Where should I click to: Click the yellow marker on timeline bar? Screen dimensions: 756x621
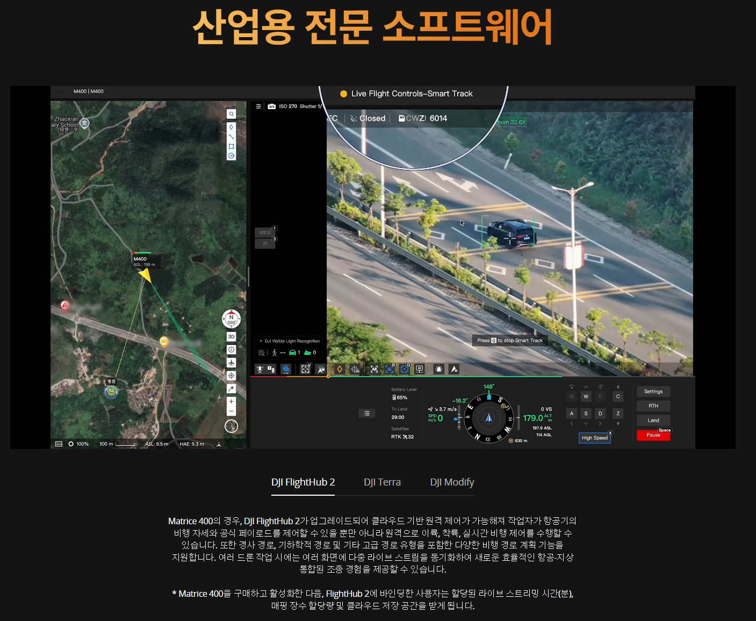pos(328,376)
